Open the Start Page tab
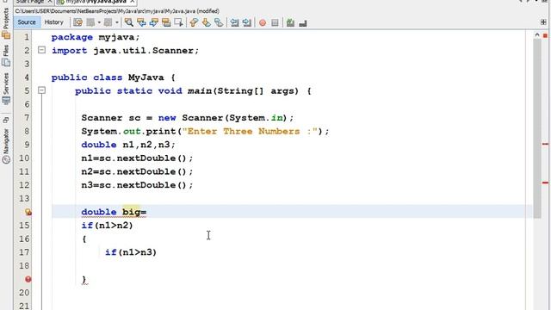 pos(30,2)
